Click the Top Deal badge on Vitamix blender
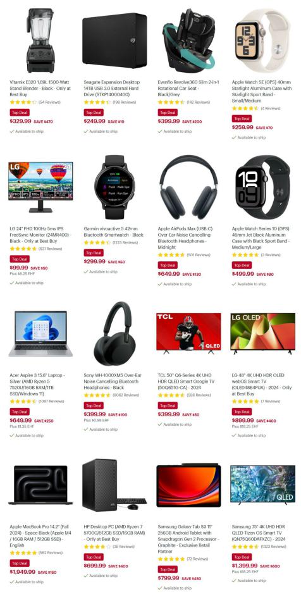Image resolution: width=301 pixels, height=601 pixels. (20, 113)
